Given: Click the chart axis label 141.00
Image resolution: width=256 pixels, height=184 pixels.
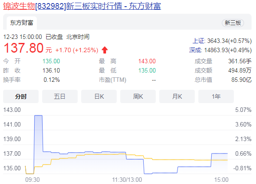Looking at the screenshot, I should point(12,125).
